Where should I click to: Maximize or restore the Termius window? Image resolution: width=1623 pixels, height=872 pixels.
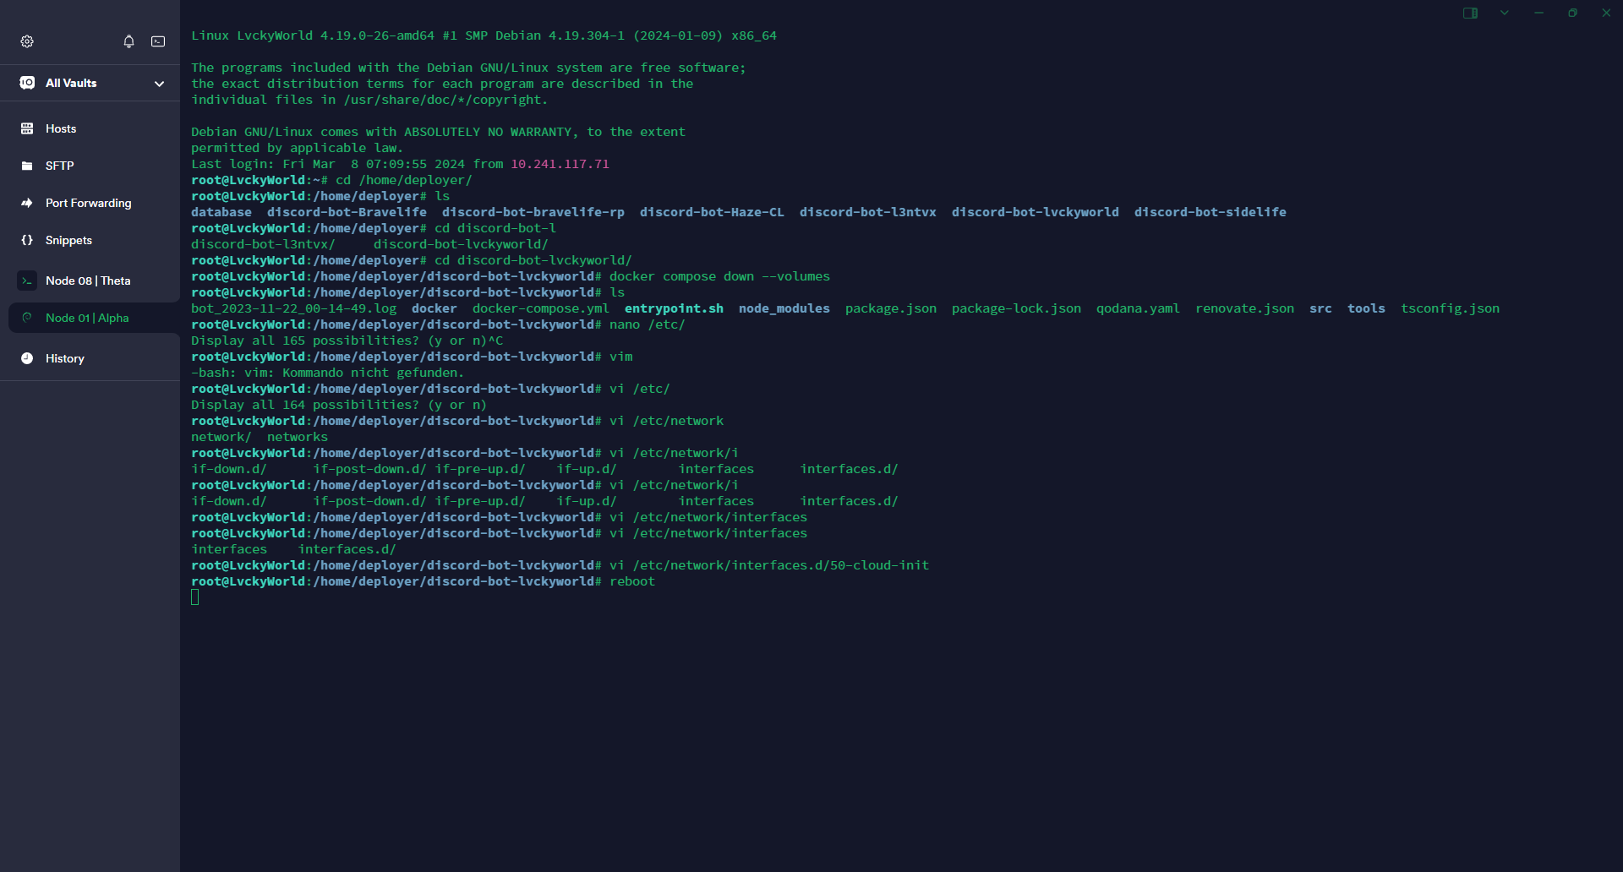(1572, 13)
